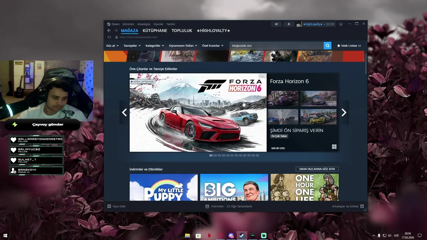Viewport: 427px width, 240px height.
Task: Open the Görünüm menu
Action: click(x=128, y=24)
